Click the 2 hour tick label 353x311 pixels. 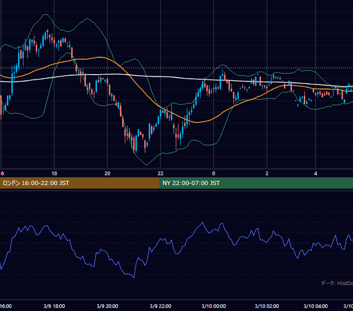pyautogui.click(x=267, y=174)
